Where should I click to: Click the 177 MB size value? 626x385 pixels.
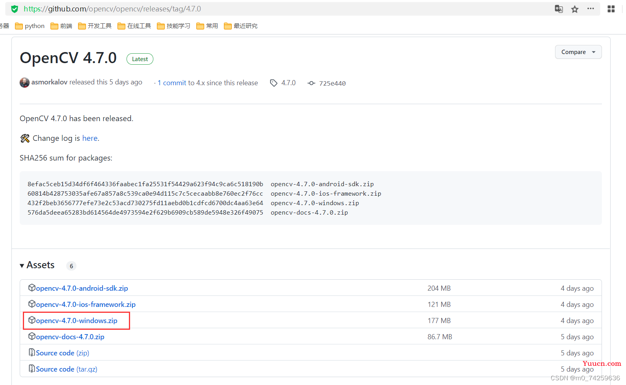439,321
